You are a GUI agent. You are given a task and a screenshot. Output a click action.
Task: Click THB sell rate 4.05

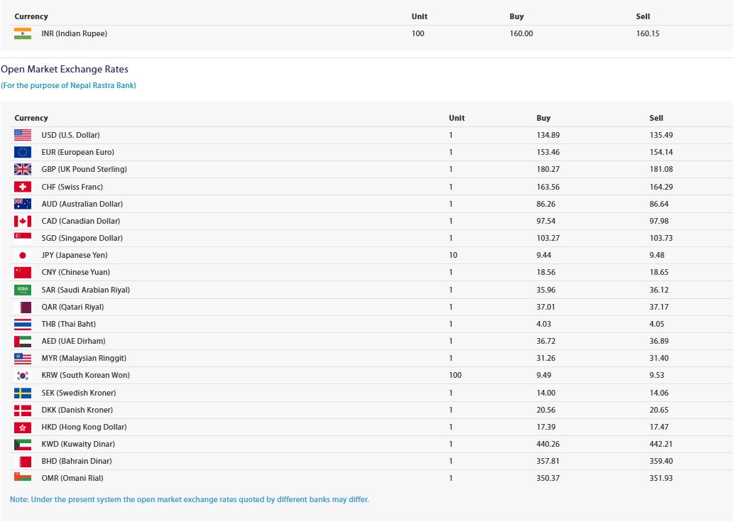pyautogui.click(x=657, y=324)
